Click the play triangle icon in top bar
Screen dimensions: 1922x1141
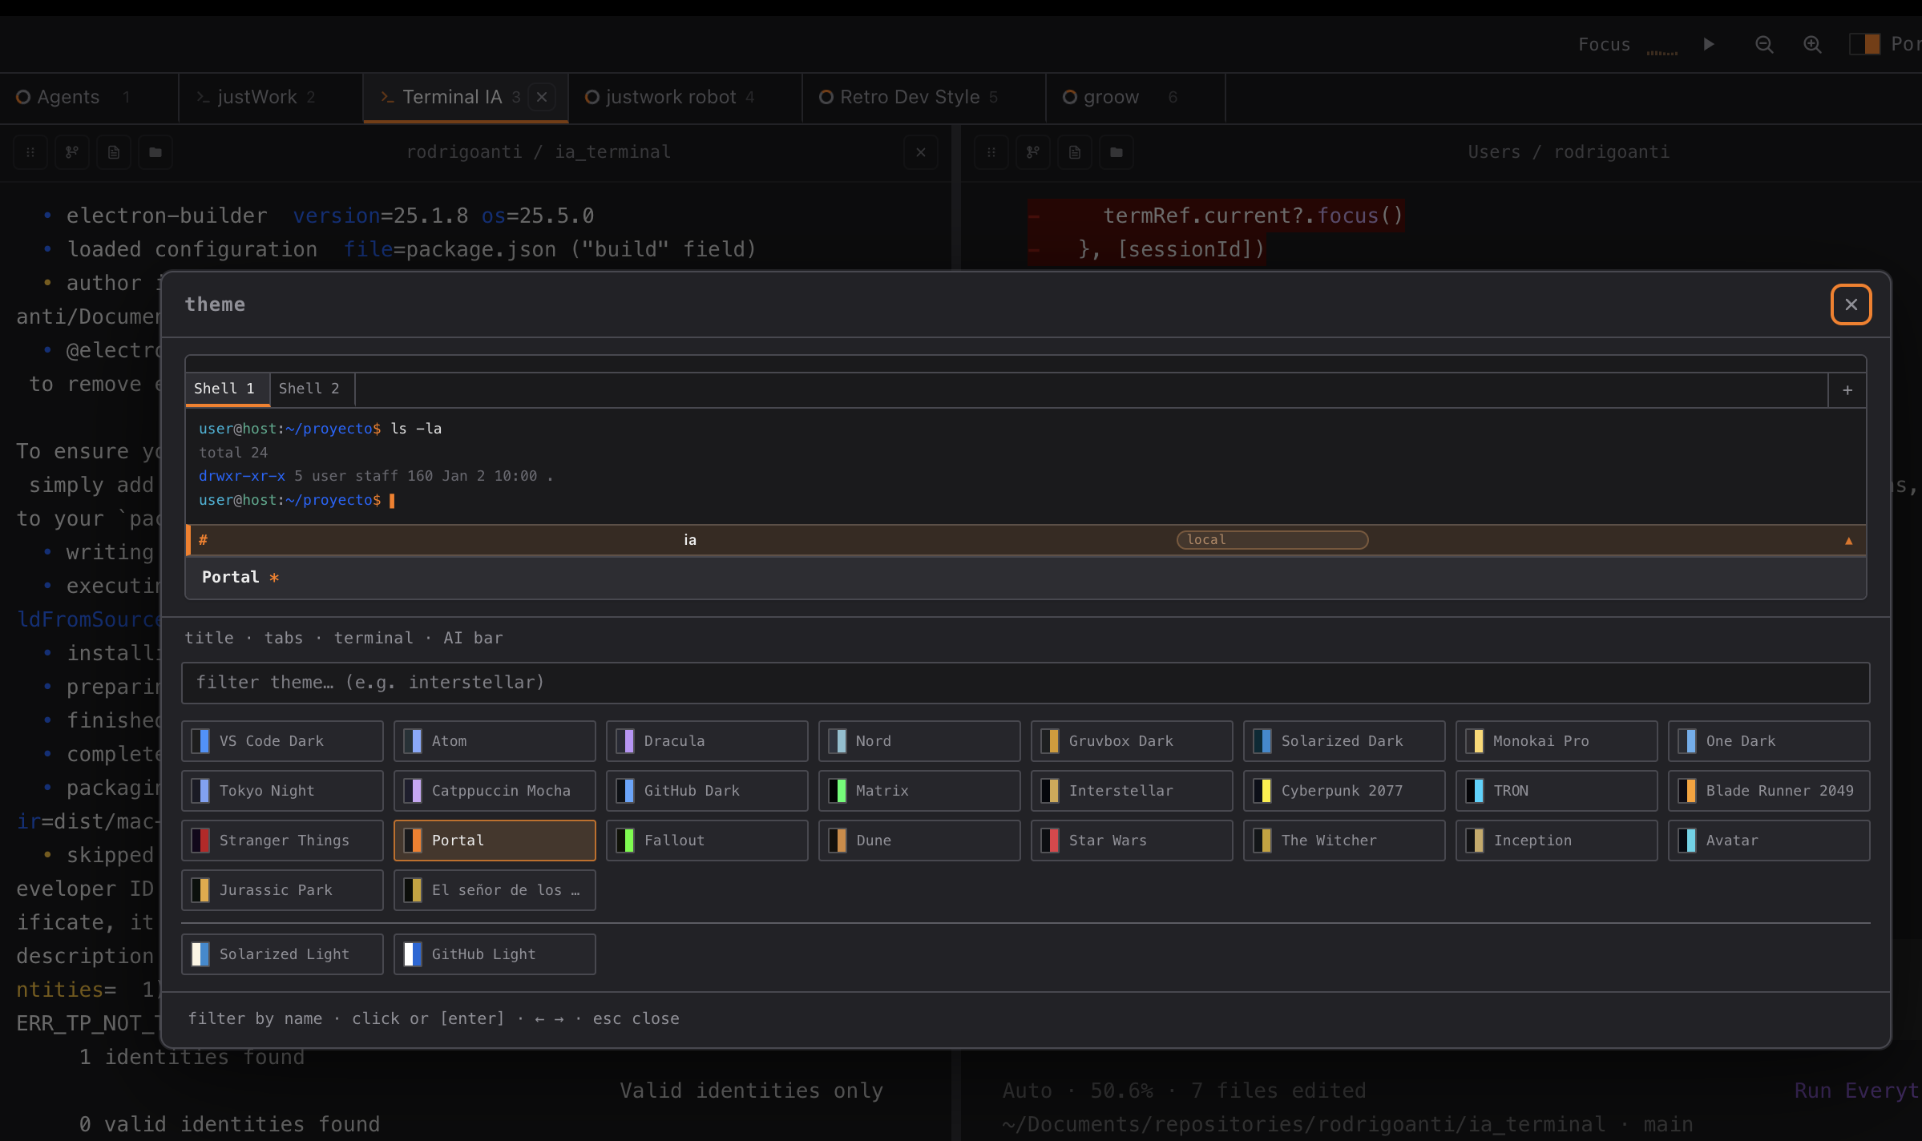click(1708, 45)
